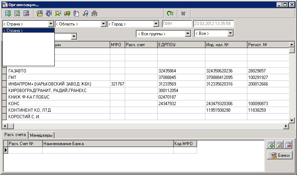
Task: Click the hierarchy structure toolbar icon
Action: 49,13
